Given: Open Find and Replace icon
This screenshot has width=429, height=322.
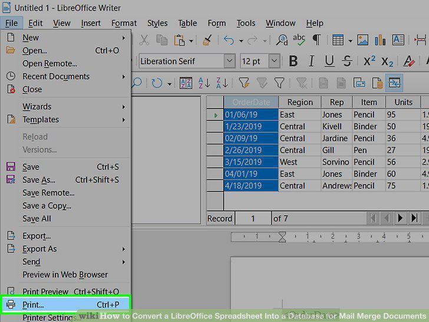Looking at the screenshot, I should tap(282, 40).
